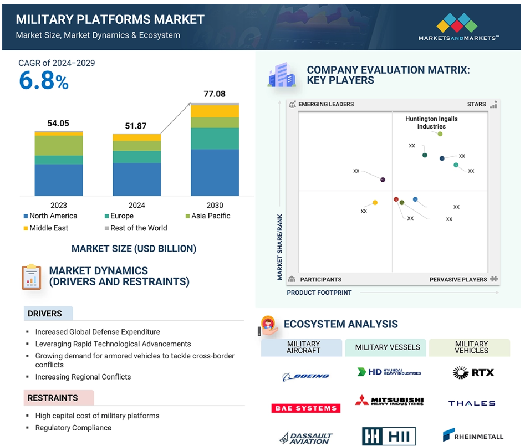The height and width of the screenshot is (446, 525).
Task: Select the Pervasive Players puzzle icon
Action: pos(494,279)
